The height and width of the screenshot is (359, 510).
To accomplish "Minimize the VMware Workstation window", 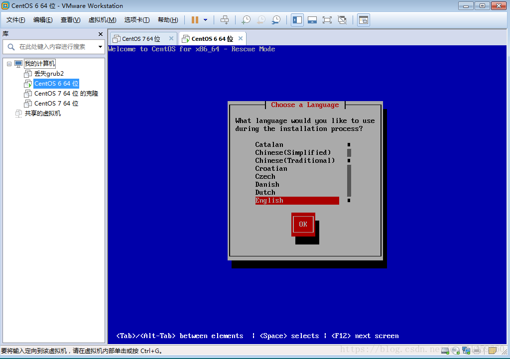I will click(466, 5).
